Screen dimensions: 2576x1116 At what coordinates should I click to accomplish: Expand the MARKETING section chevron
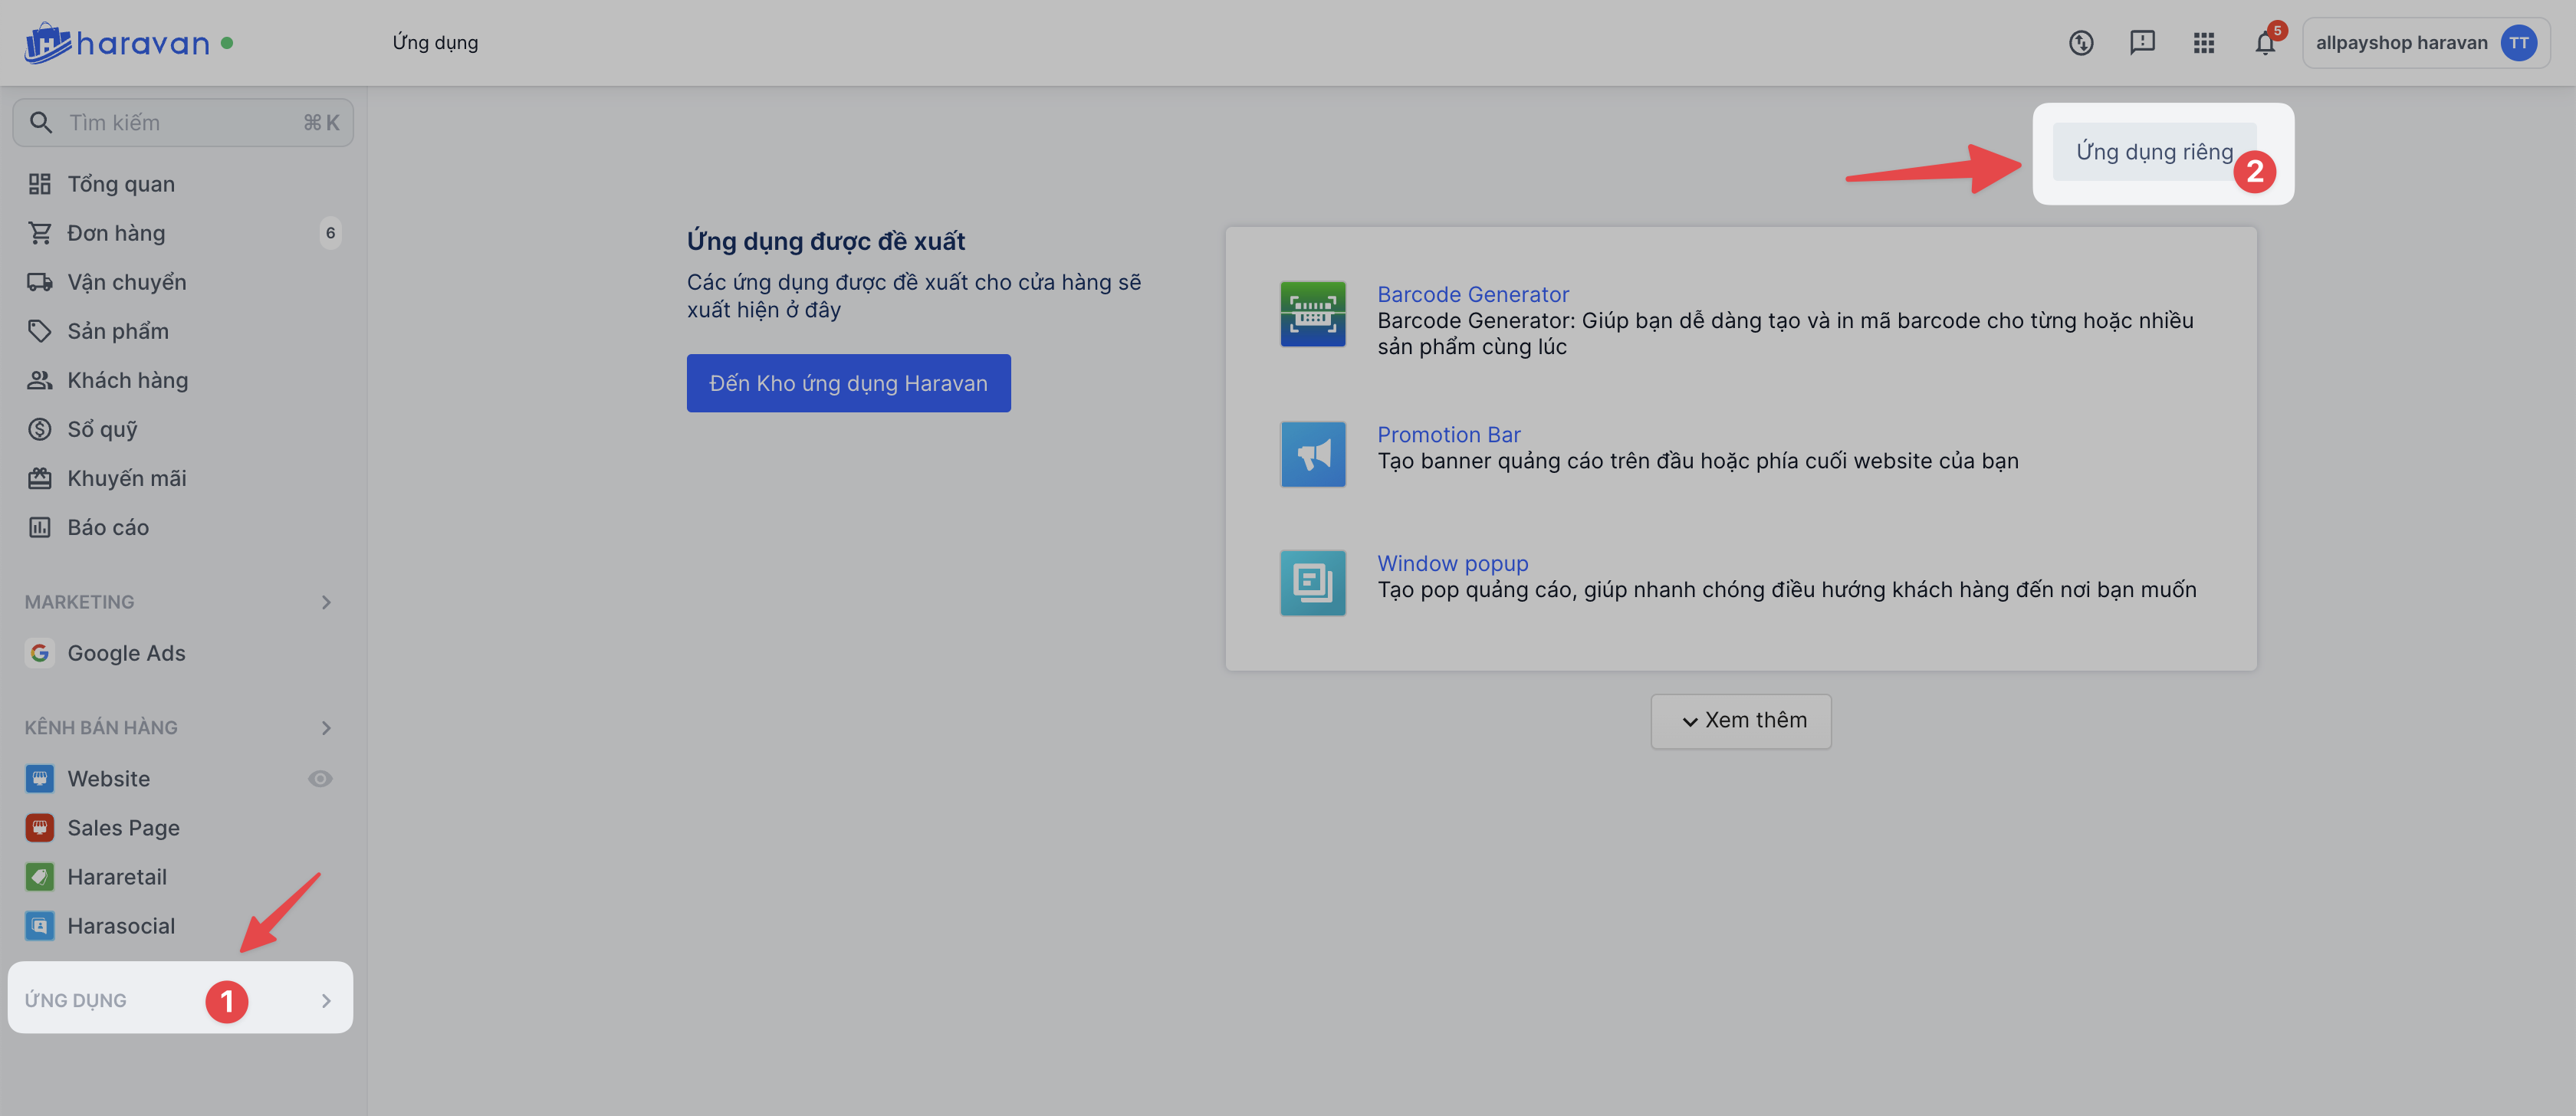coord(326,602)
